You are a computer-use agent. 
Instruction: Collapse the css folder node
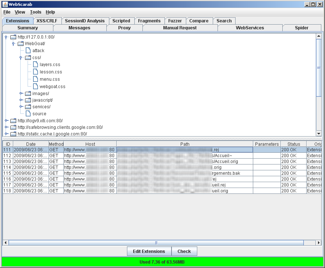tap(21, 58)
